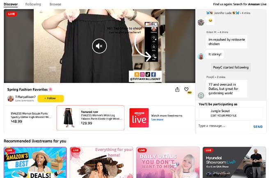Click PoxyC's gray chat avatar

point(201,96)
